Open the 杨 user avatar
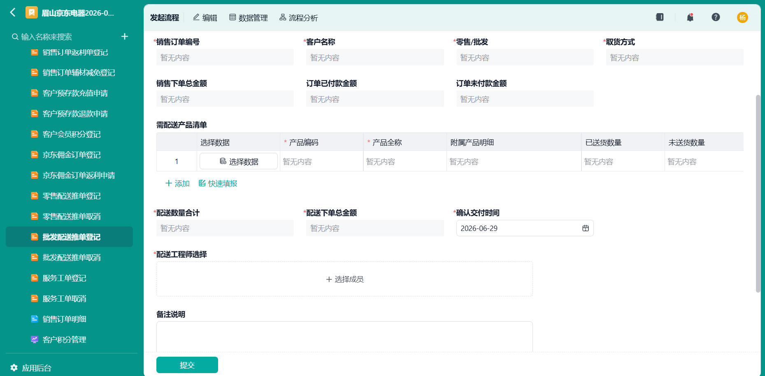This screenshot has height=376, width=765. coord(742,17)
